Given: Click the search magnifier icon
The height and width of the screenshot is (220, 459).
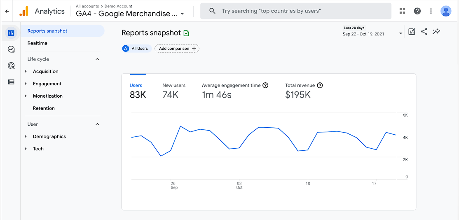Looking at the screenshot, I should (213, 11).
